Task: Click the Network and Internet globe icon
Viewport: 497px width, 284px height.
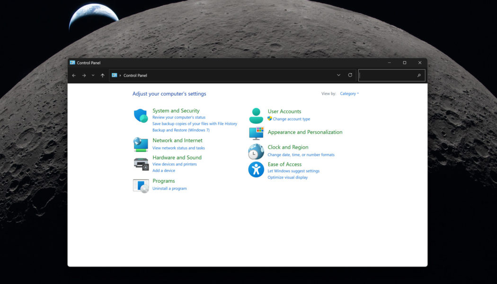Action: (141, 144)
